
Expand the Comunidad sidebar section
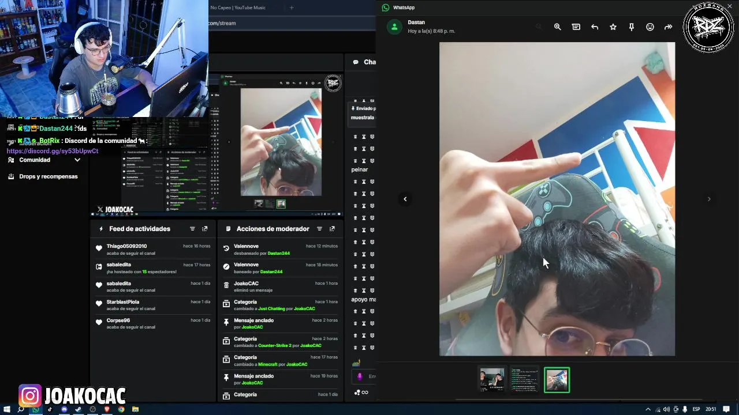pyautogui.click(x=77, y=160)
